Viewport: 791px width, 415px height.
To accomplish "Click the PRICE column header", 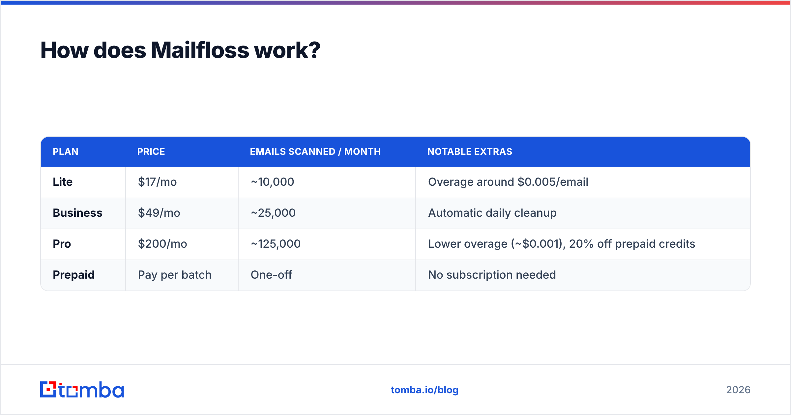I will tap(151, 152).
